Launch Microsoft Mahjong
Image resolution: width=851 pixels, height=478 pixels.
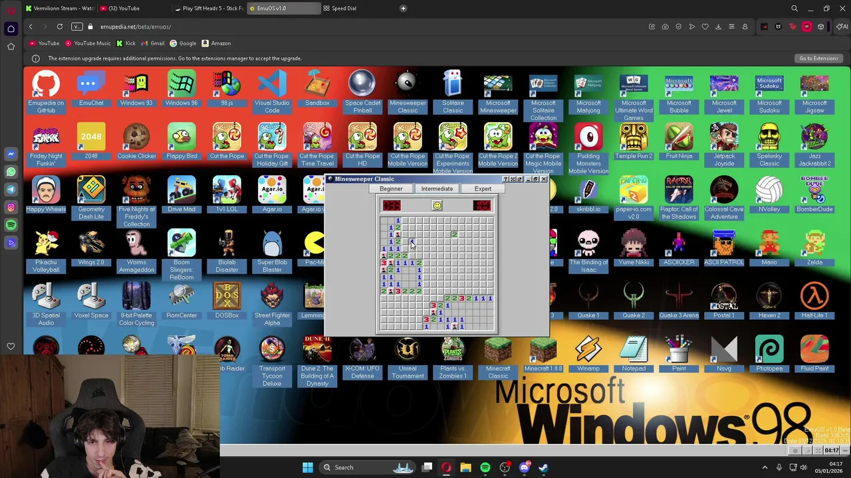tap(588, 92)
